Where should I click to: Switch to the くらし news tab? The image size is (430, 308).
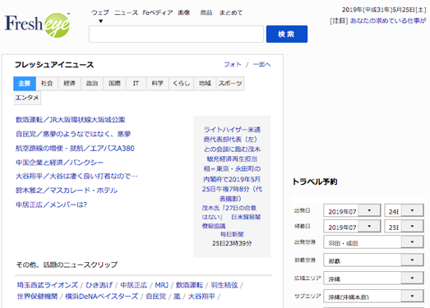[181, 83]
